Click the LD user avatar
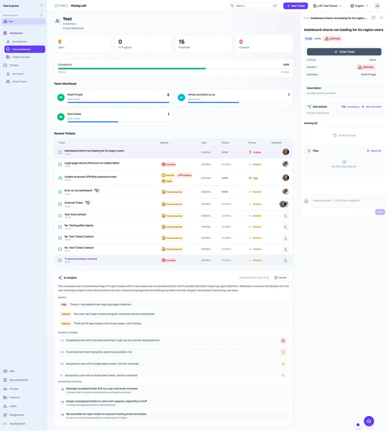 pos(377,6)
